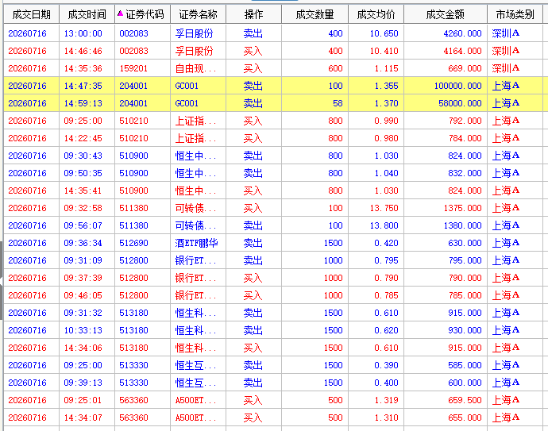Click the 成交数量 column header
Screen dimensions: 548x431
315,14
